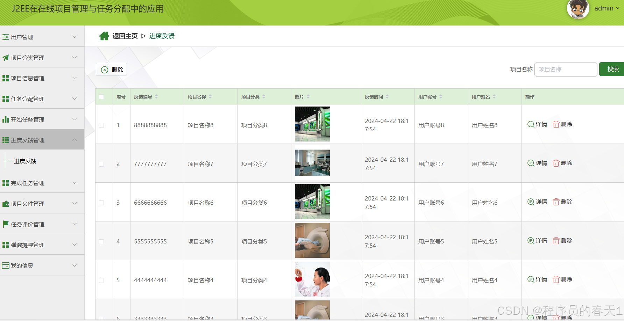Go back via 返回主页 link
This screenshot has width=624, height=321.
(x=125, y=36)
